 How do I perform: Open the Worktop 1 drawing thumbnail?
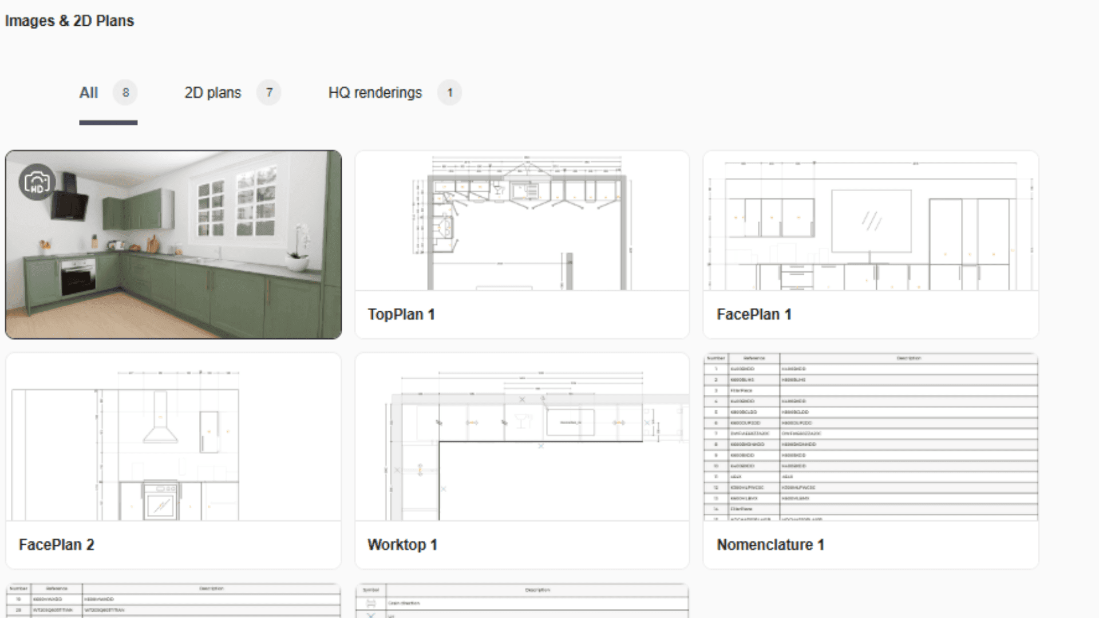(x=522, y=437)
